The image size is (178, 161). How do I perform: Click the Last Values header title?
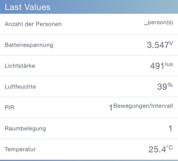[28, 7]
